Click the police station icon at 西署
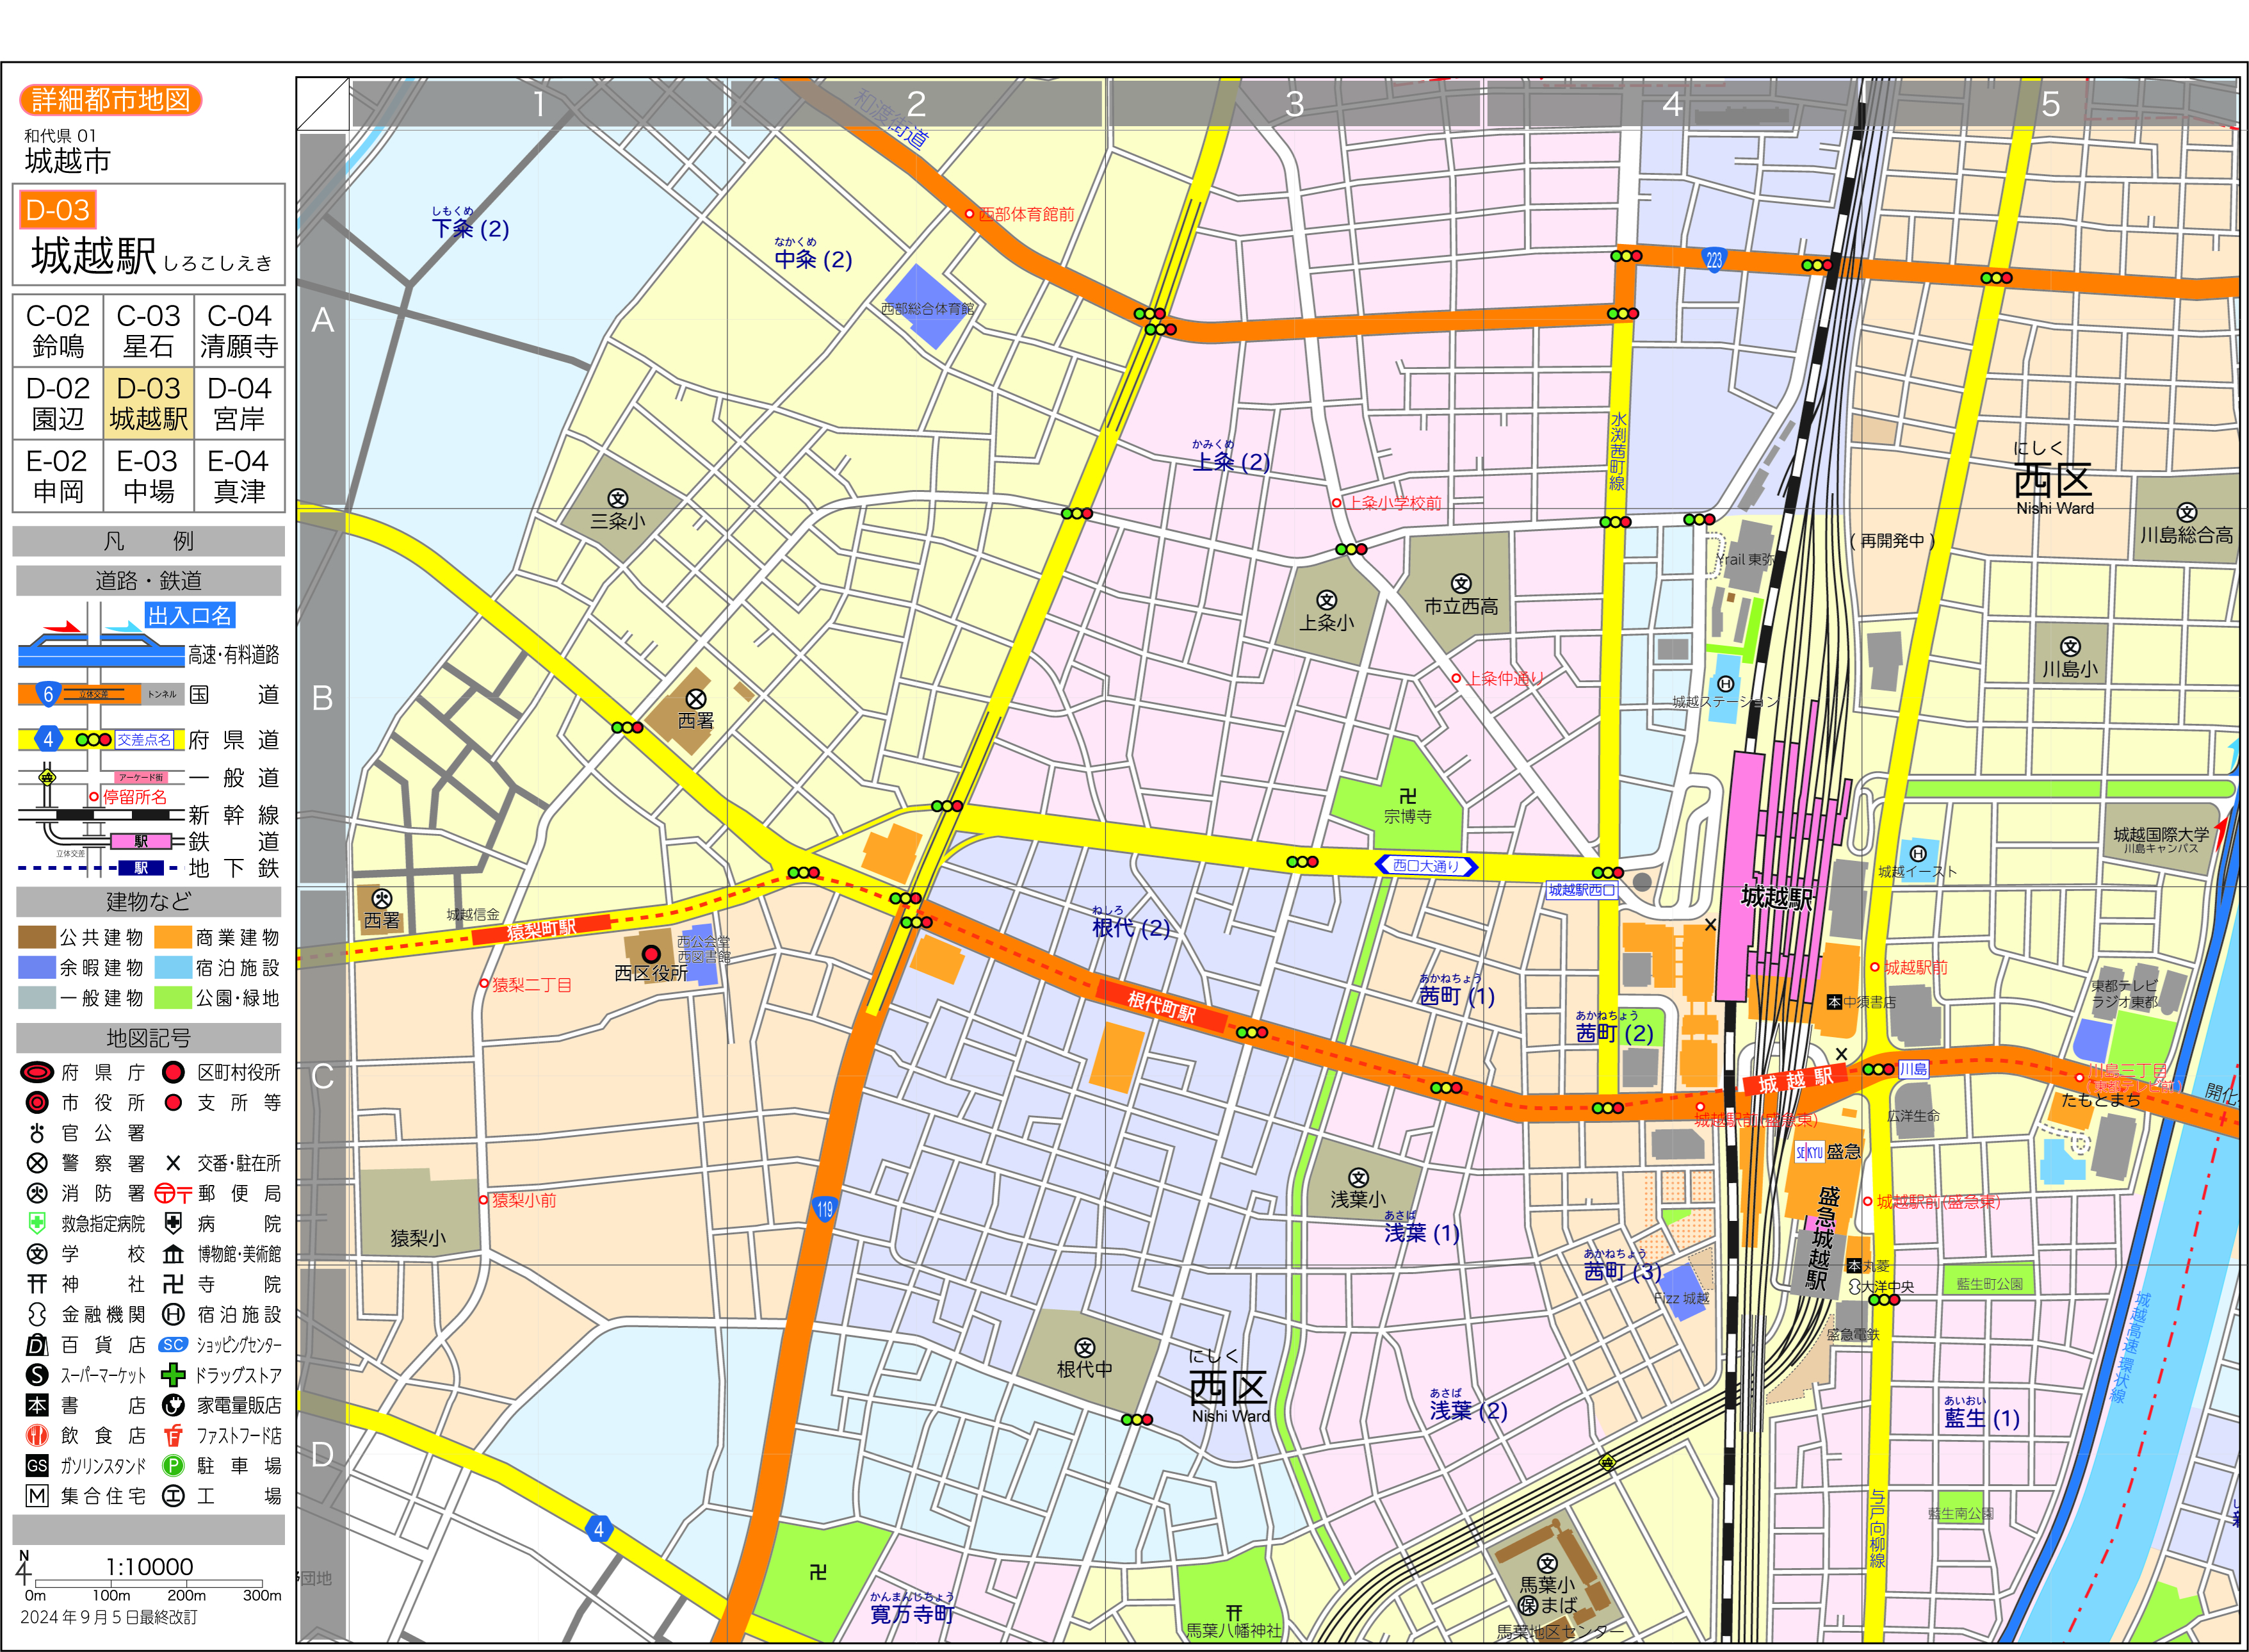 pyautogui.click(x=695, y=699)
